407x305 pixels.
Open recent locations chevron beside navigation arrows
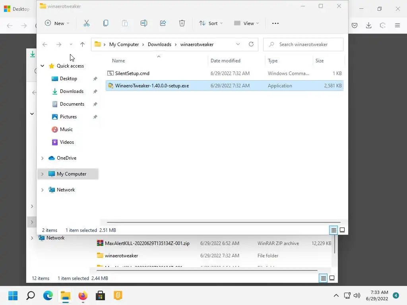71,44
